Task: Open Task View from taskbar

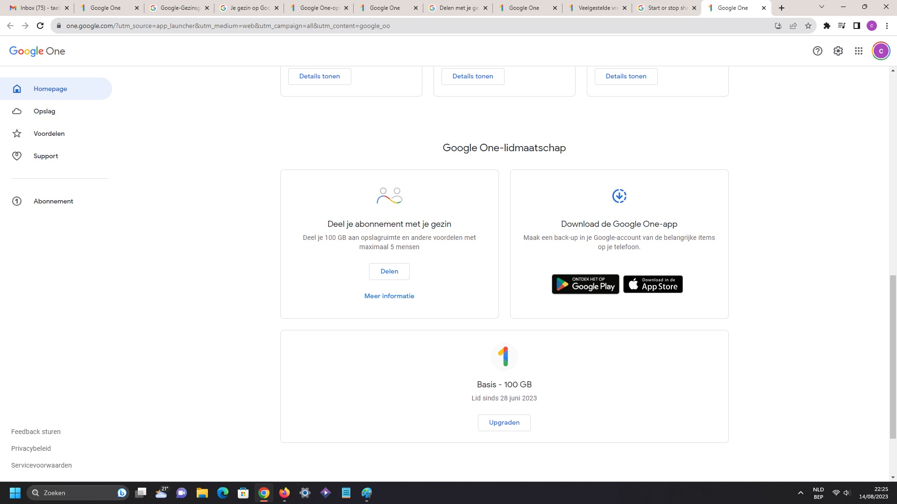Action: point(141,493)
